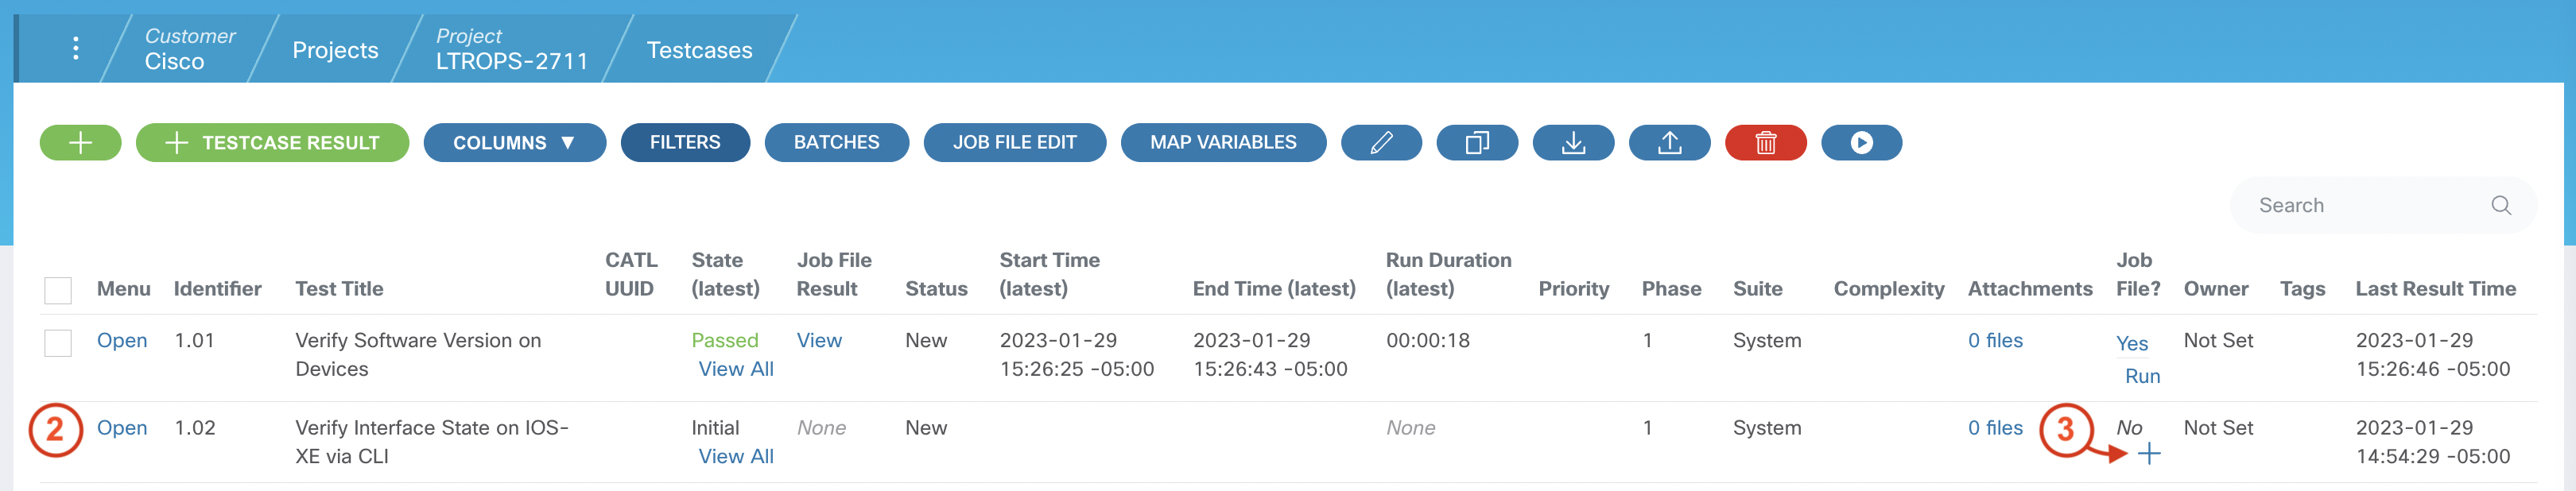The image size is (2576, 491).
Task: Click Run link for testcase 1.01
Action: [x=2142, y=376]
